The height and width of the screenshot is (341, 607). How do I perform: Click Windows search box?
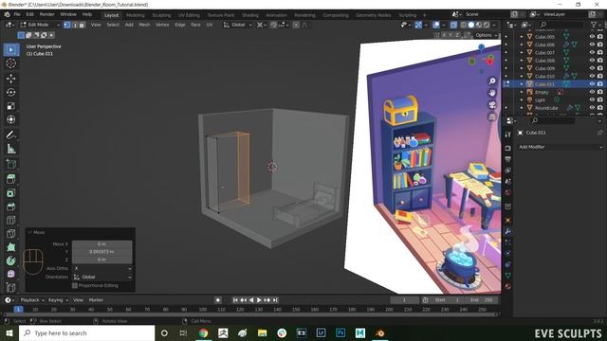pos(86,332)
